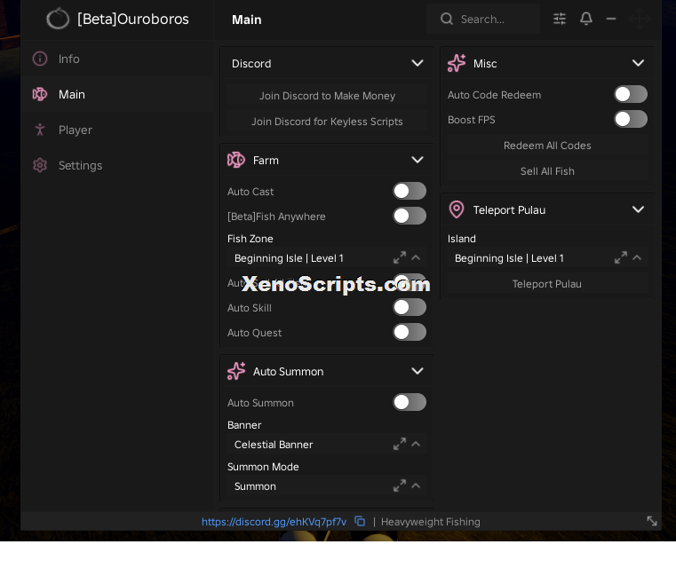This screenshot has width=676, height=568.
Task: Minimize the Ouroboros panel with dash icon
Action: tap(611, 19)
